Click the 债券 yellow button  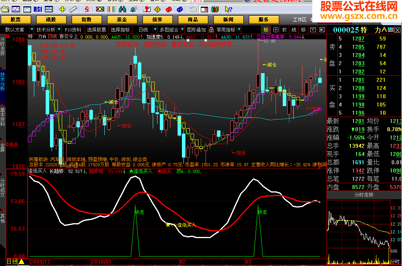[157, 20]
